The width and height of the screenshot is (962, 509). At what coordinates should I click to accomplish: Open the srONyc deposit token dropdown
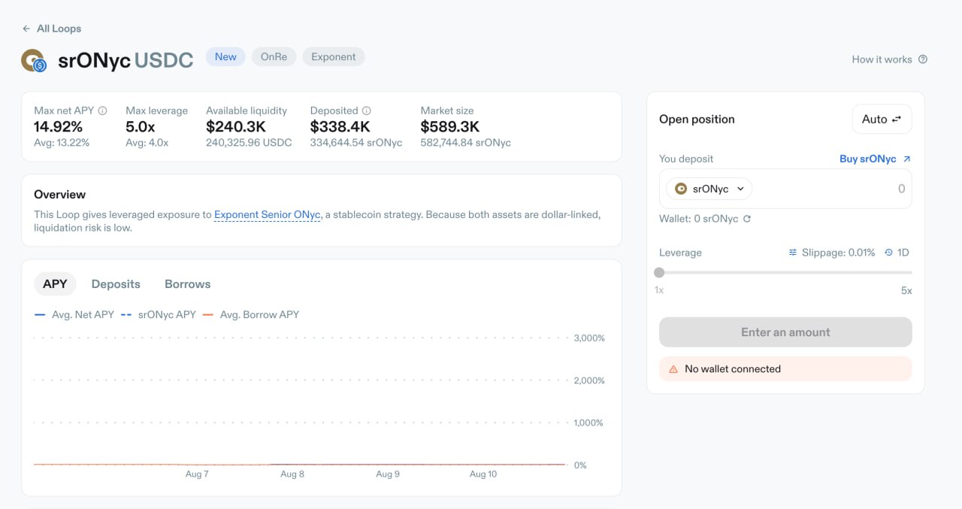709,189
